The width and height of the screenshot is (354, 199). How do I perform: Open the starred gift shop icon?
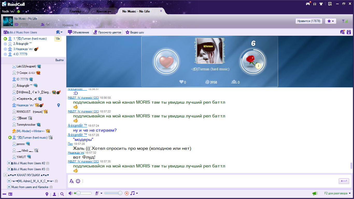[x=349, y=32]
